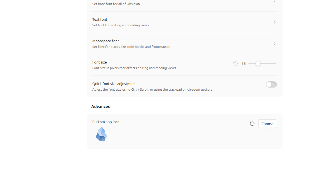310x188 pixels.
Task: Click the Quick font size adjustment label
Action: [x=114, y=84]
